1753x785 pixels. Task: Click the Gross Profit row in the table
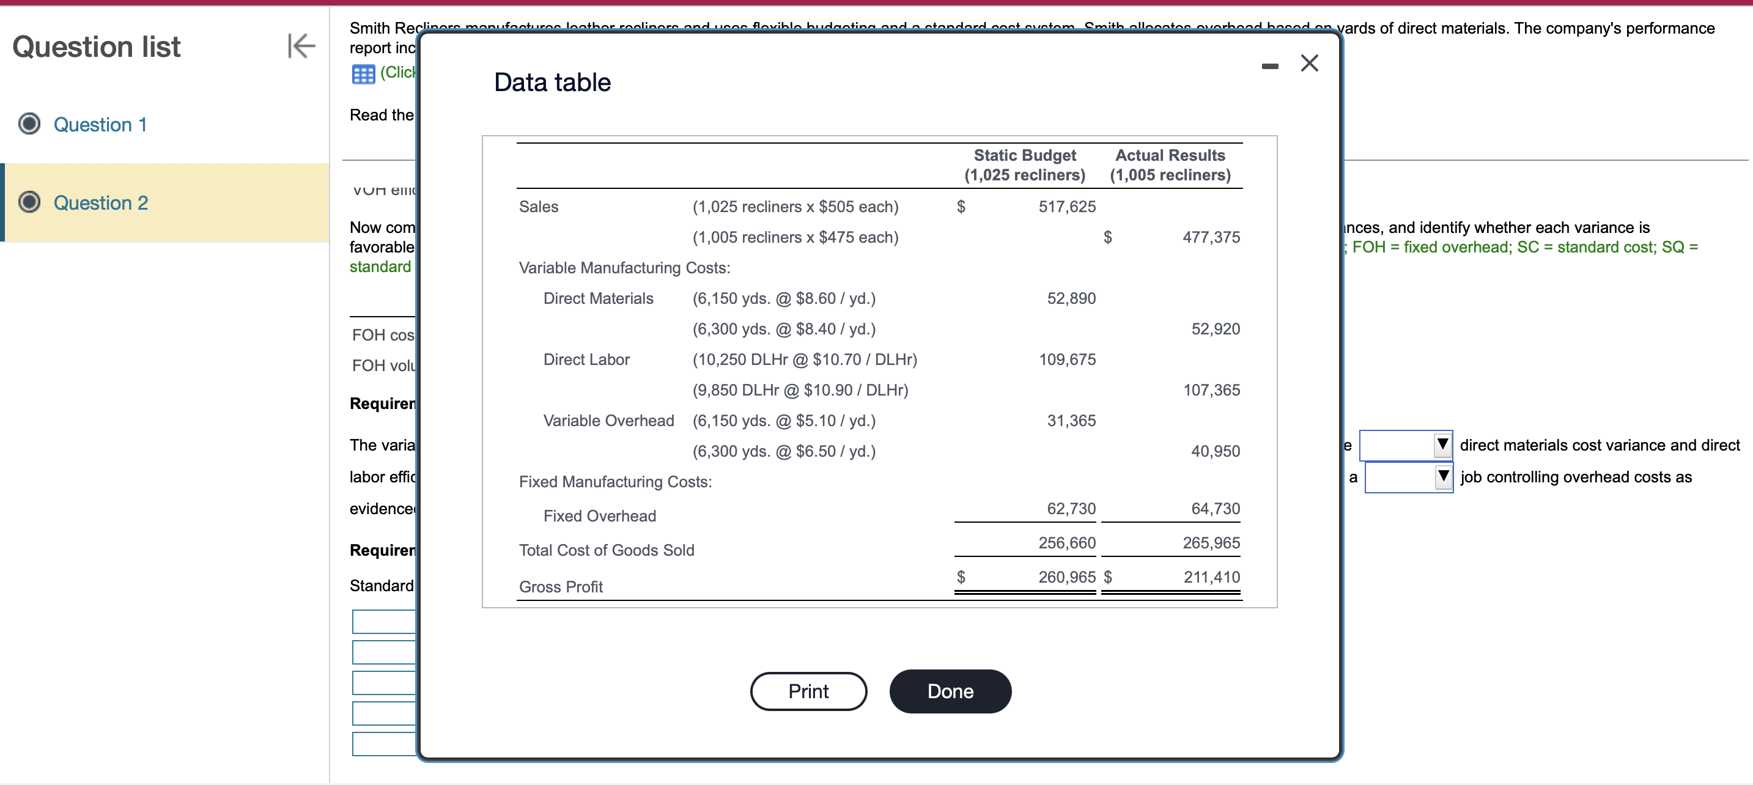(x=561, y=586)
